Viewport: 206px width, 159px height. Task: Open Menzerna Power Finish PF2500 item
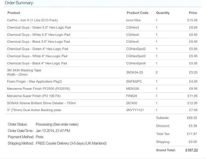coord(38,89)
